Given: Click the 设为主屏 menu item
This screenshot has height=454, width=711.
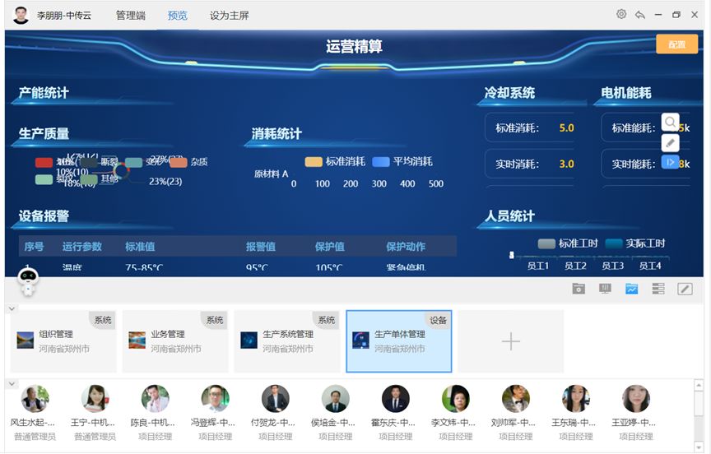Looking at the screenshot, I should coord(229,16).
